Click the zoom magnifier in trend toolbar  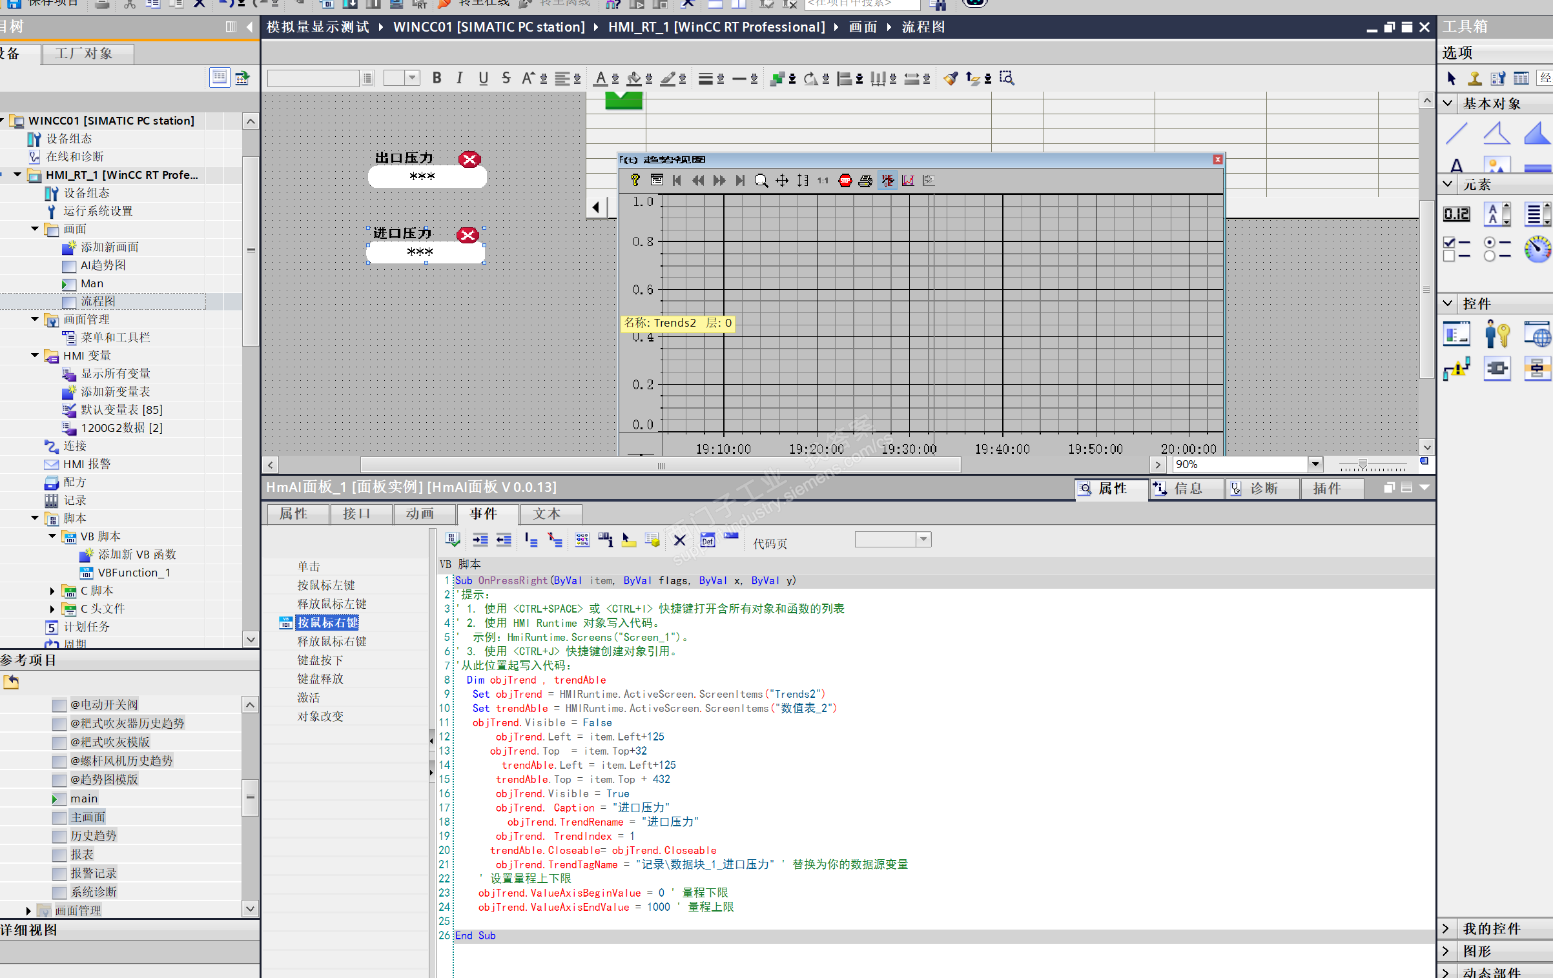(761, 181)
